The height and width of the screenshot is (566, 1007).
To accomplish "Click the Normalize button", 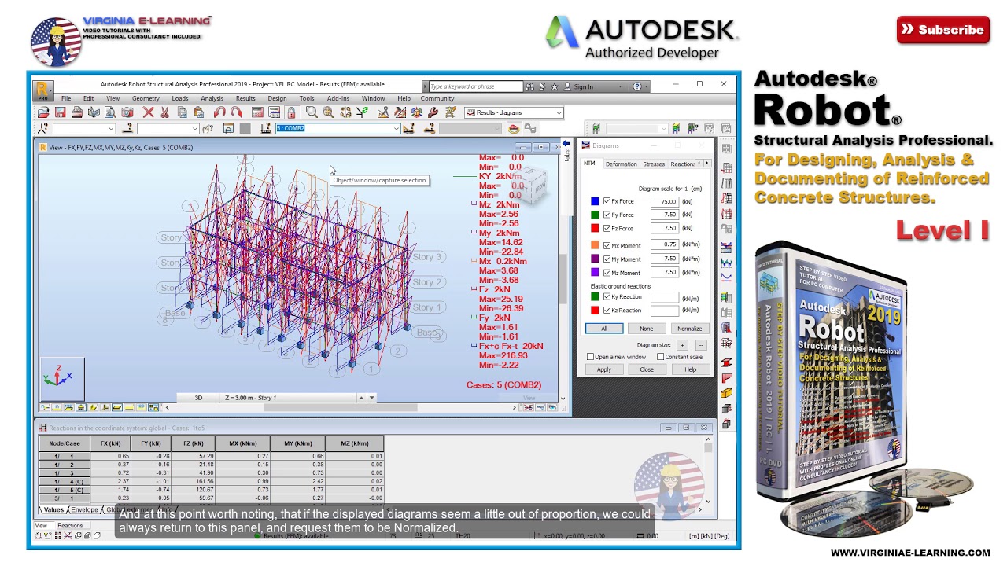I will pos(689,329).
